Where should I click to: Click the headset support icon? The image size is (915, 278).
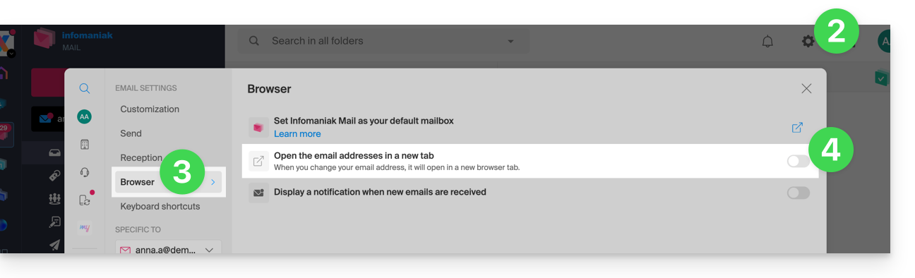click(x=84, y=172)
